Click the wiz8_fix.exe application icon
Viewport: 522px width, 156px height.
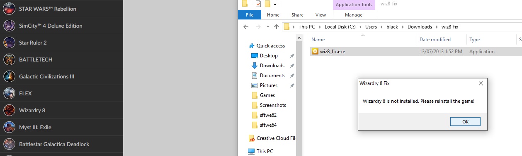315,52
